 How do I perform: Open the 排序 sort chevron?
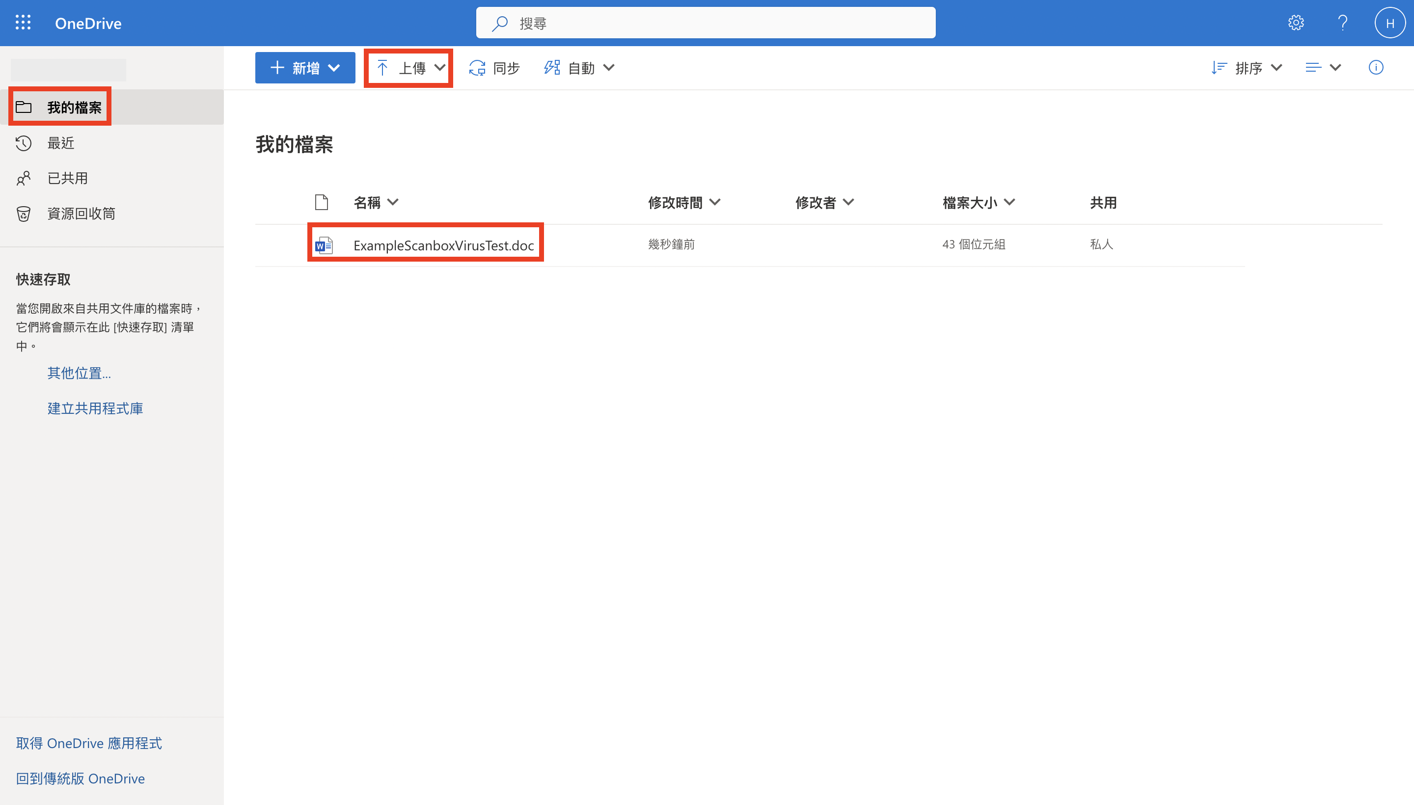point(1277,67)
